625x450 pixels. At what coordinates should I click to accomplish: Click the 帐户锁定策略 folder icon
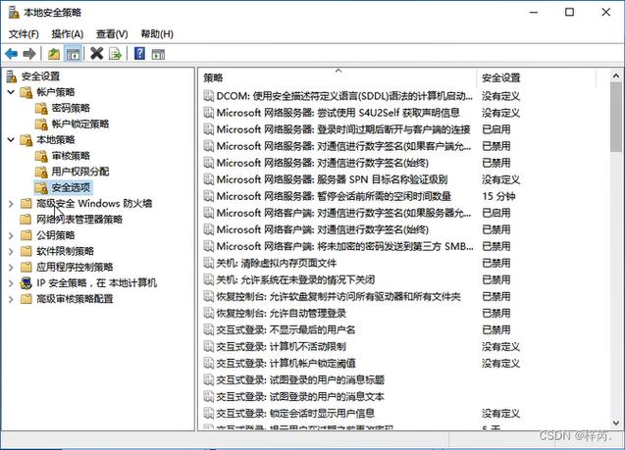point(41,124)
